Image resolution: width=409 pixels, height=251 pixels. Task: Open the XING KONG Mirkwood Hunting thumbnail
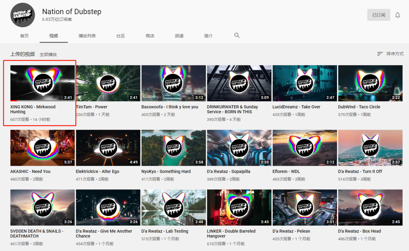tap(42, 83)
